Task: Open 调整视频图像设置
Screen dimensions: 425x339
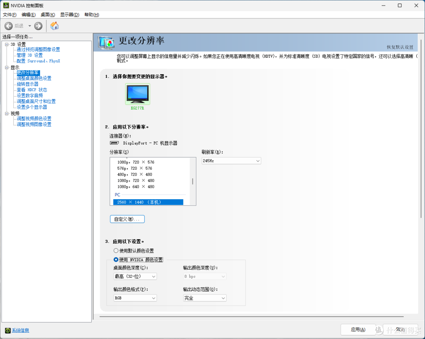Action: (34, 125)
